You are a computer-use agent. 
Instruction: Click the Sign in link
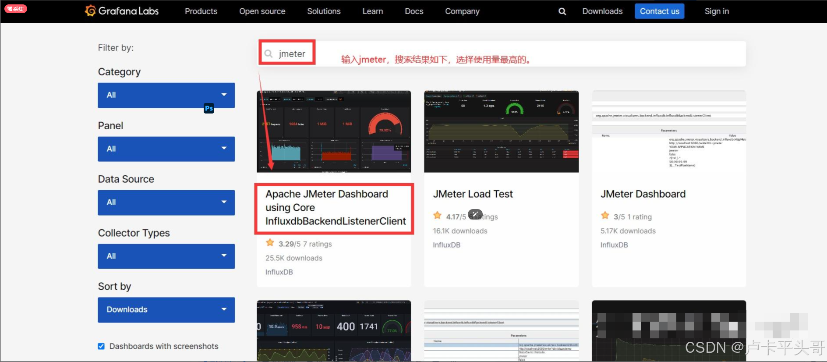tap(717, 11)
